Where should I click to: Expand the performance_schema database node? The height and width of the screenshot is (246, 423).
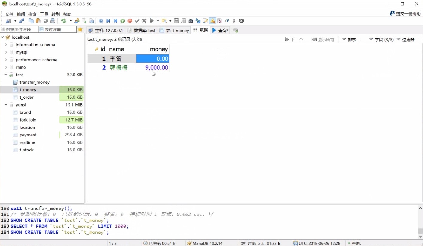[x=6, y=60]
